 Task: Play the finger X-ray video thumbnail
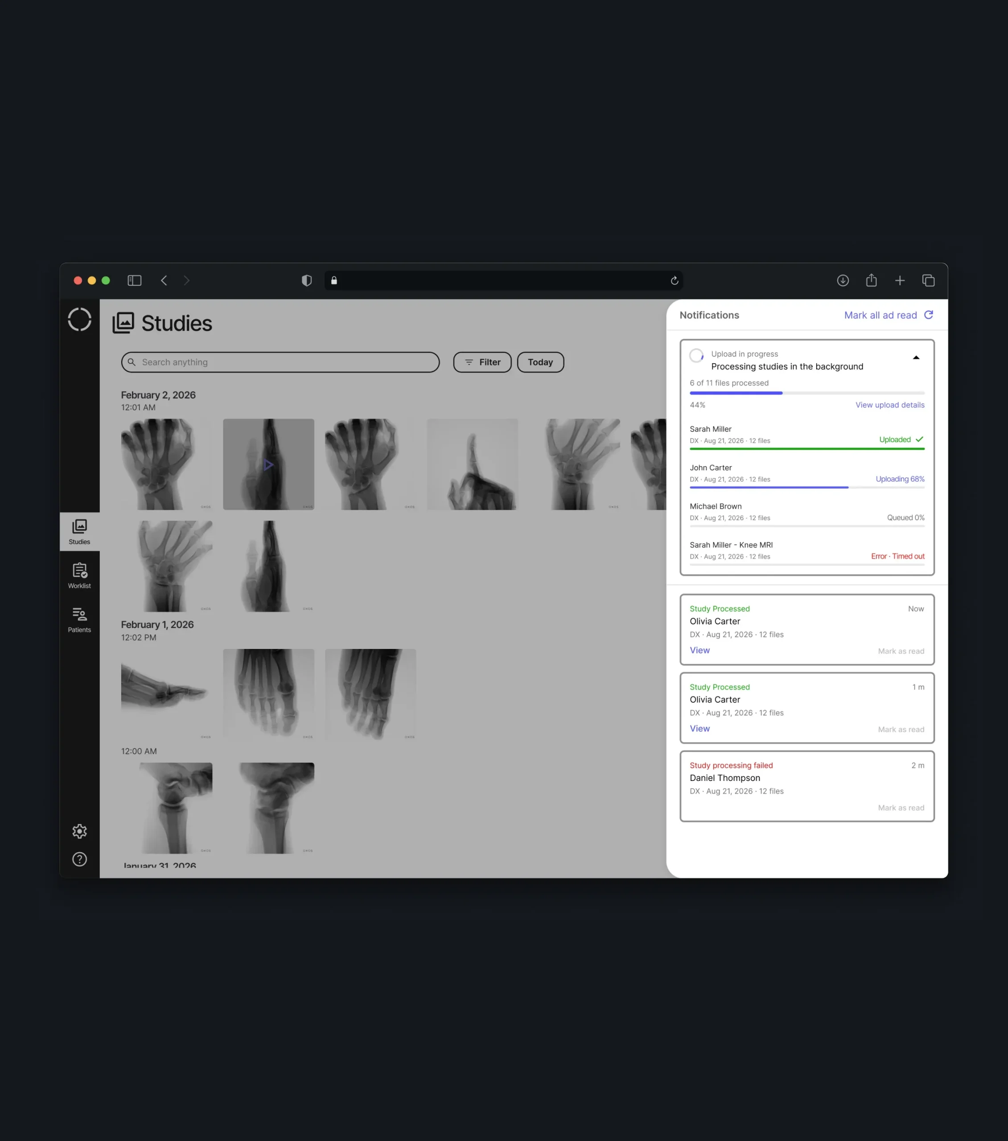(x=269, y=464)
